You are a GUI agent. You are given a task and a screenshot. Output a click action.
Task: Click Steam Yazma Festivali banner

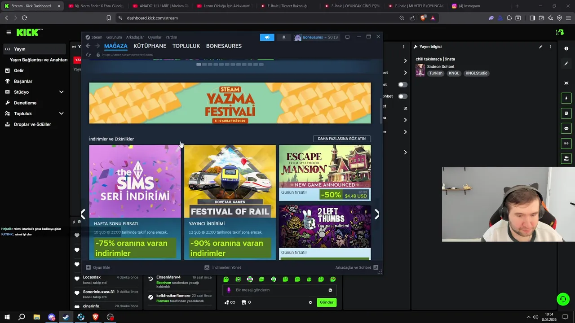(x=230, y=103)
